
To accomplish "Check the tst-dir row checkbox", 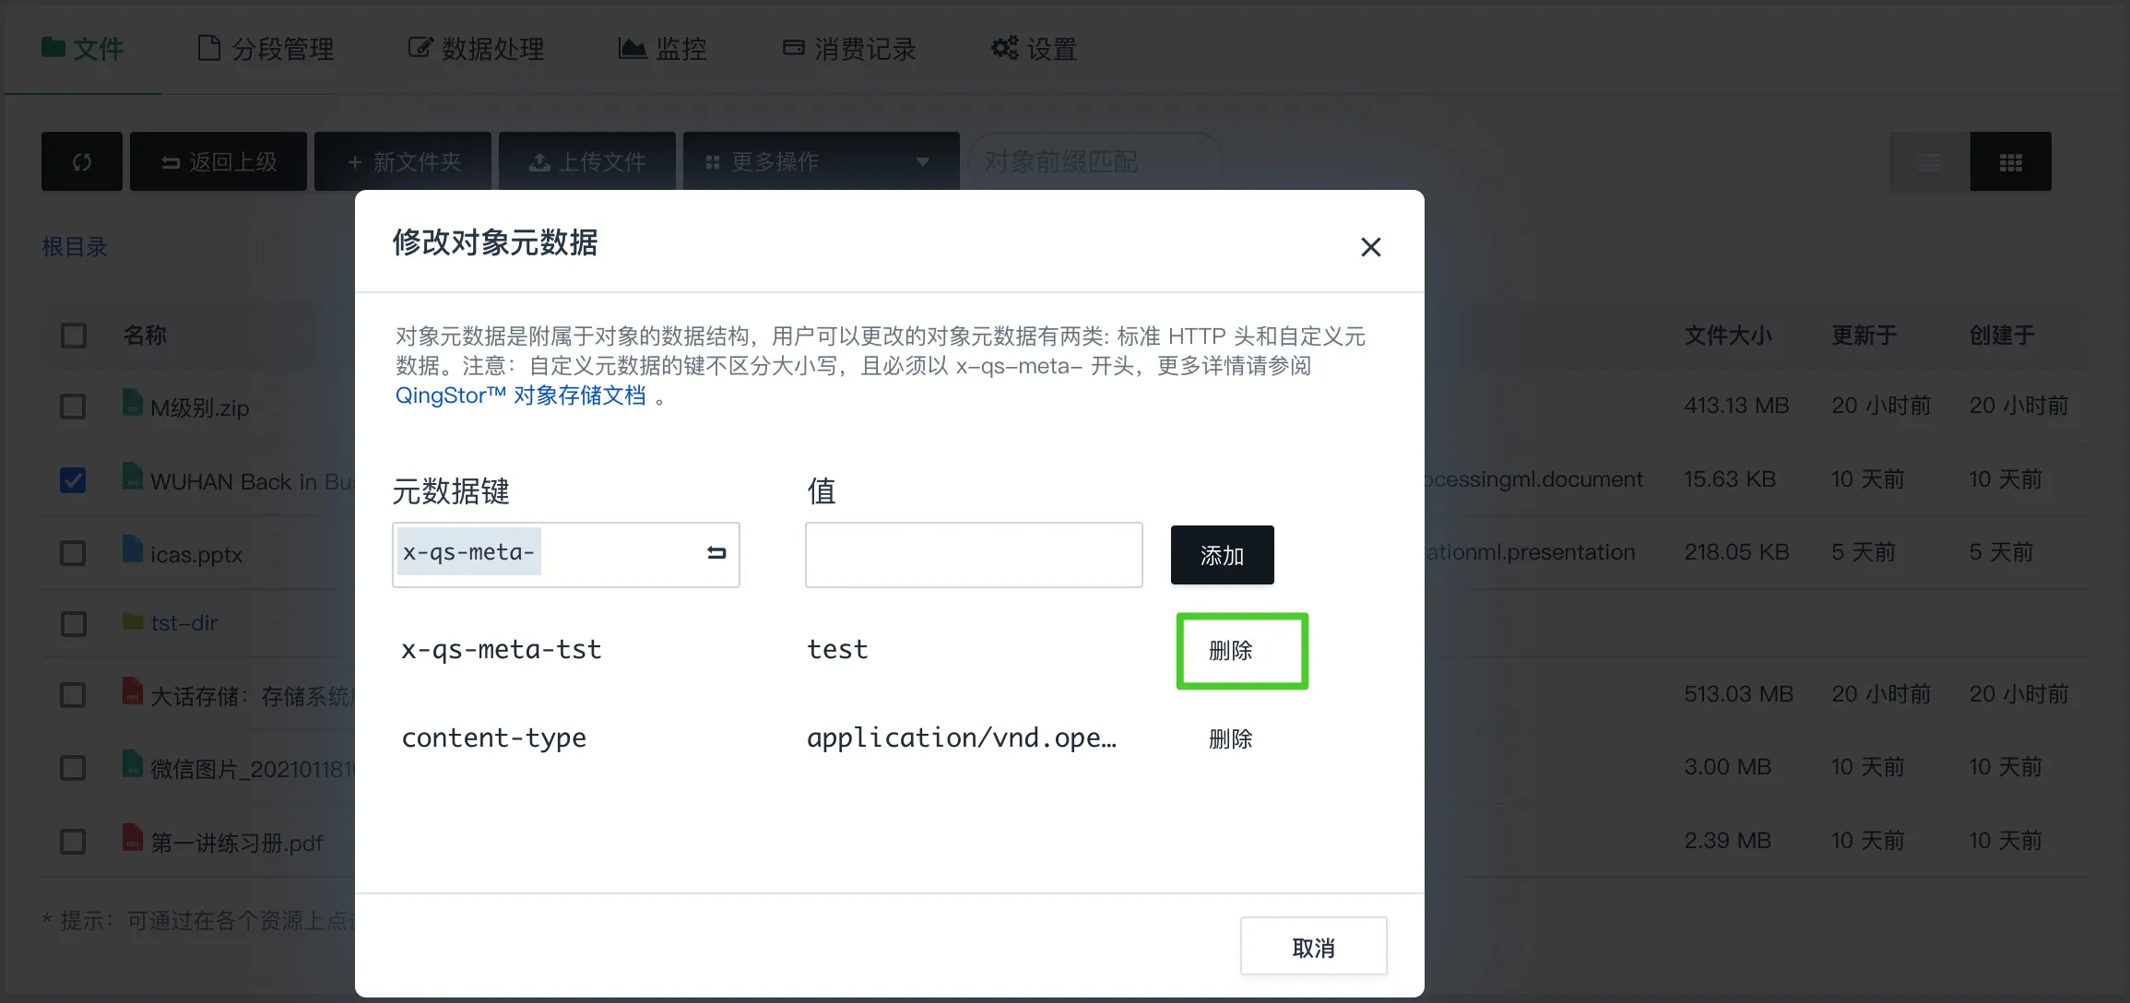I will (x=74, y=624).
